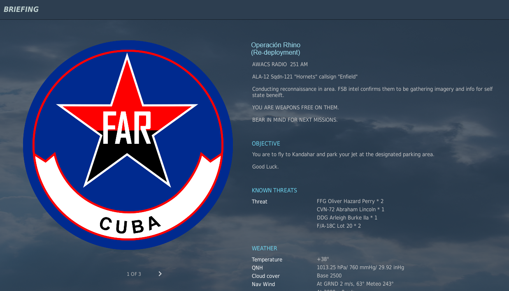Click the Nav Wind label
509x291 pixels.
click(263, 284)
